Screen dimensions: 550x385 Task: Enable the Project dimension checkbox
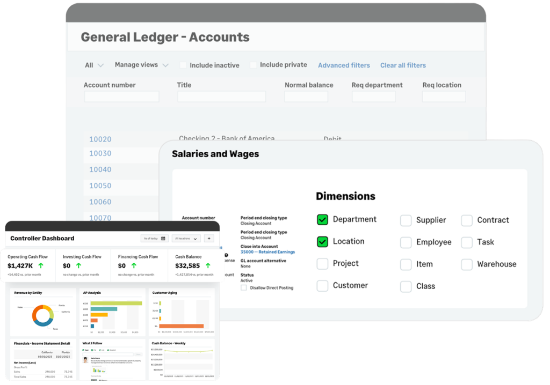tap(322, 264)
